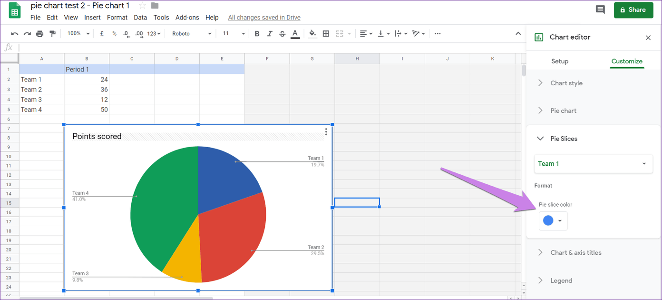This screenshot has height=300, width=662.
Task: Open the 123 number format dropdown
Action: (x=154, y=34)
